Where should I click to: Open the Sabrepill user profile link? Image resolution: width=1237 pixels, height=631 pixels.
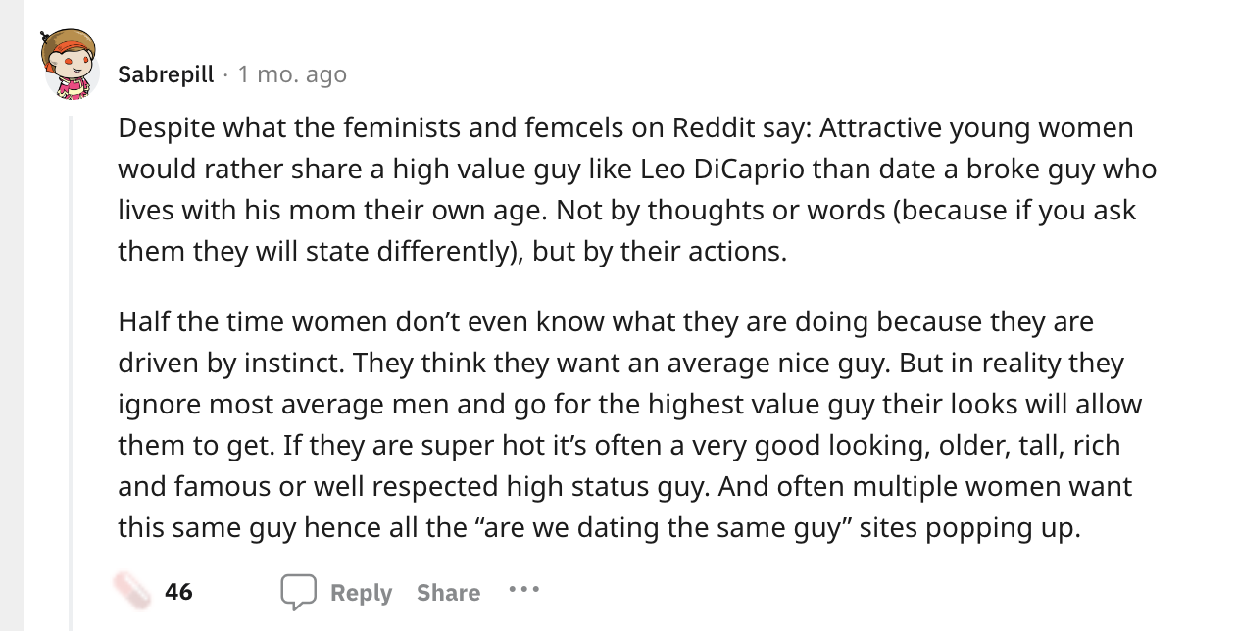[x=166, y=74]
